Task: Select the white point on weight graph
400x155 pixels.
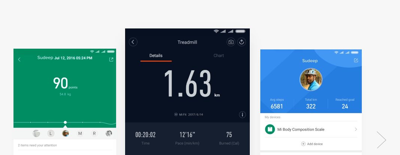Action: click(x=65, y=122)
